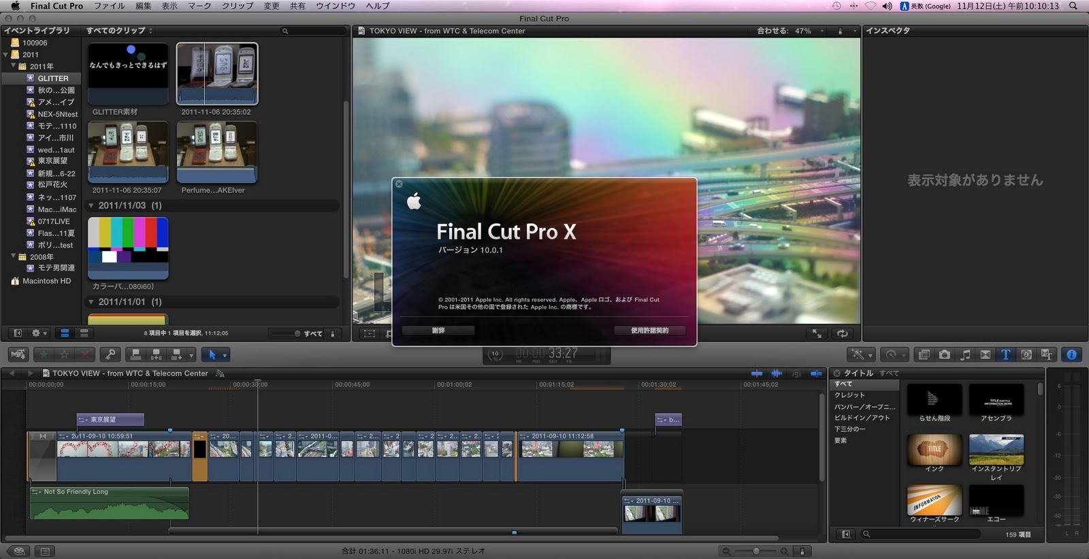Click the insert clip edit button
This screenshot has width=1089, height=559.
tap(157, 354)
